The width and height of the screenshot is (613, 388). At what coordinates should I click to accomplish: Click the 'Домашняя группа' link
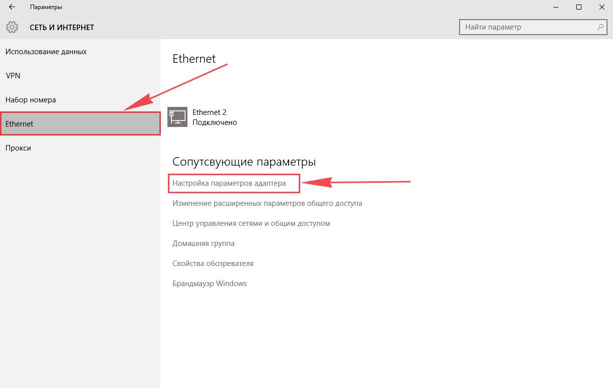point(203,243)
